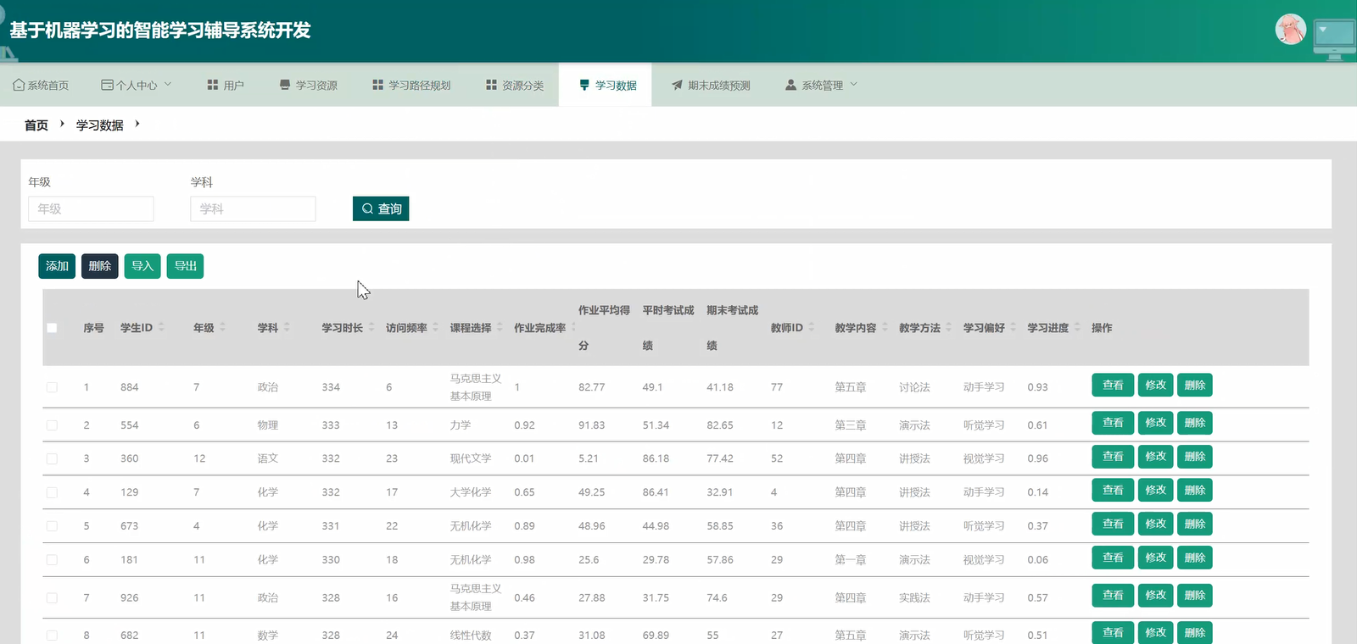Click the 学习数据 breadcrumb item
This screenshot has height=644, width=1357.
point(100,125)
